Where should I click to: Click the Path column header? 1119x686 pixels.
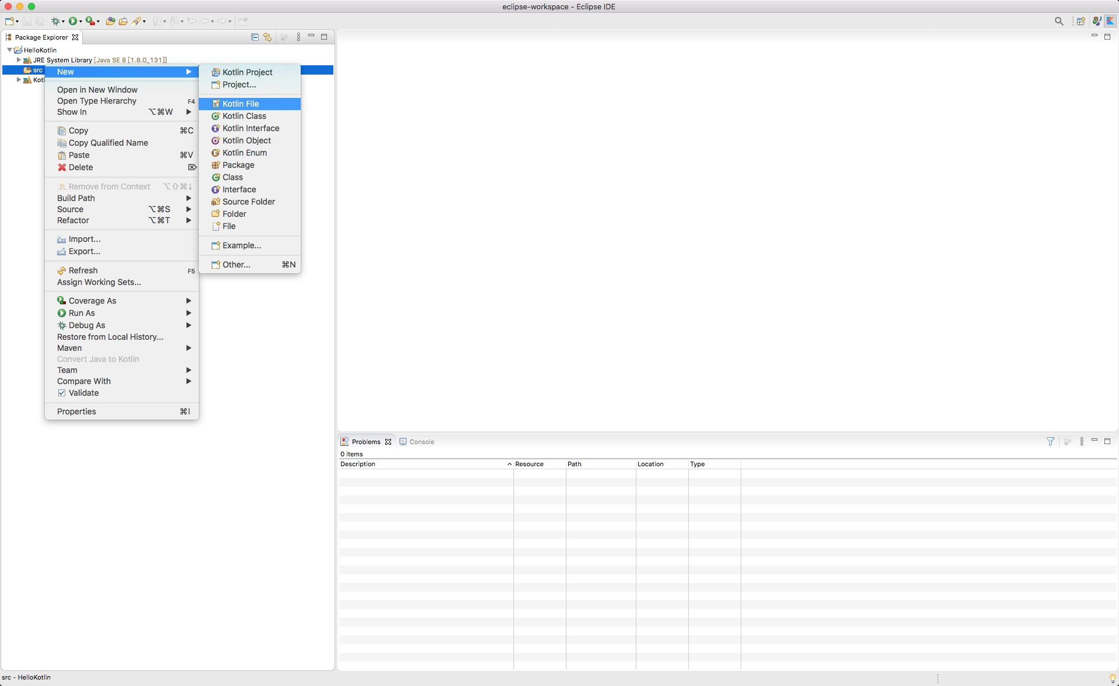coord(601,464)
